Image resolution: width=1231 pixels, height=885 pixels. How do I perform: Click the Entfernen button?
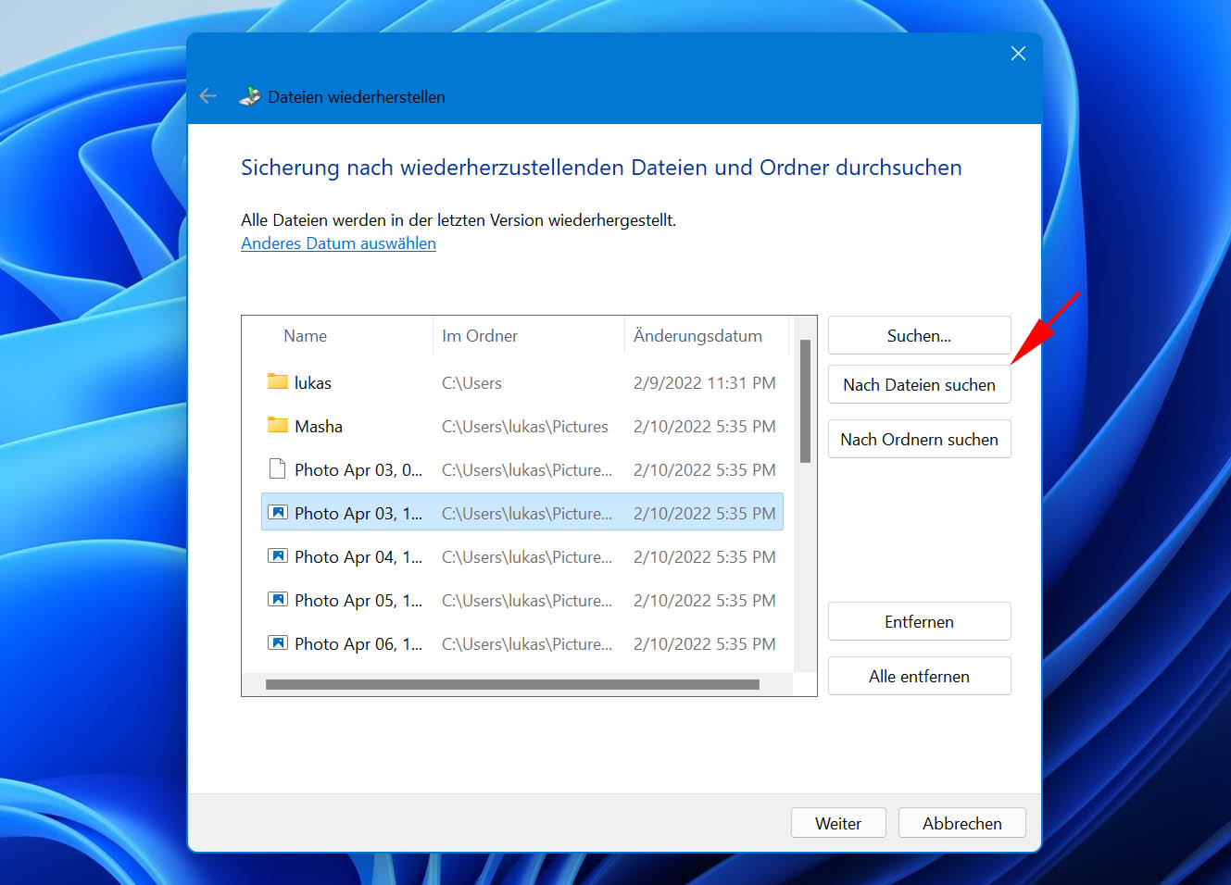[919, 621]
